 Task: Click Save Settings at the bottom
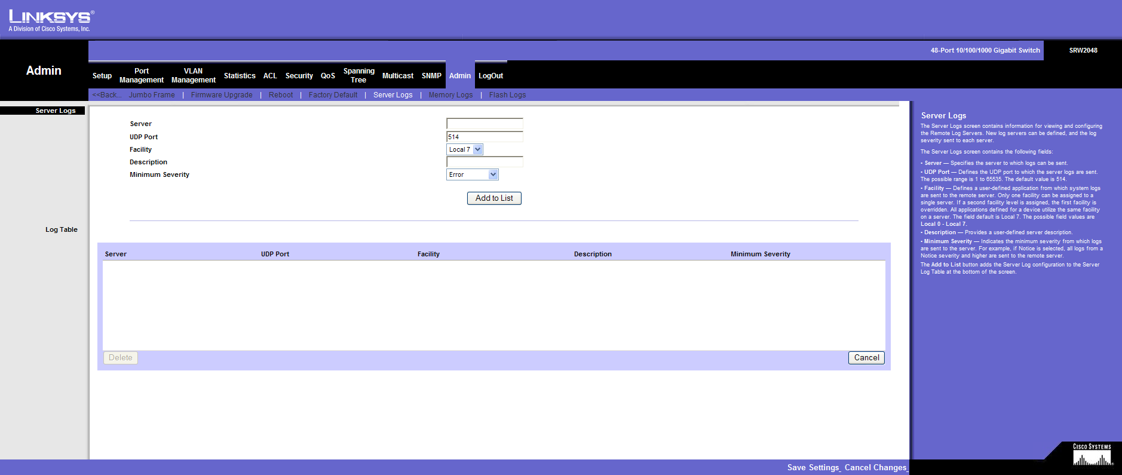tap(813, 468)
